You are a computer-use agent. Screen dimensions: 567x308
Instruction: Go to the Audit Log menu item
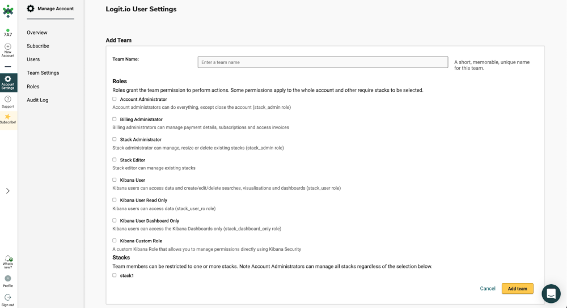coord(37,100)
